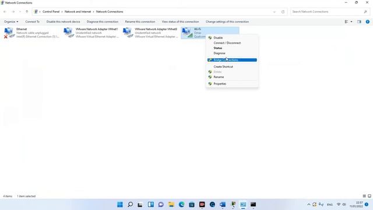Click Rename this connection
The image size is (373, 210).
pos(140,22)
